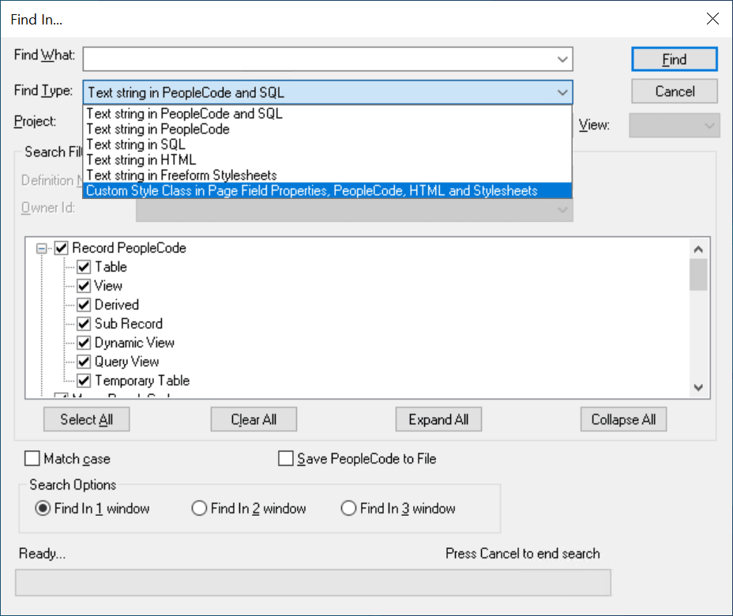The image size is (733, 616).
Task: Choose Custom Style Class in Page Field Properties option
Action: (x=327, y=190)
